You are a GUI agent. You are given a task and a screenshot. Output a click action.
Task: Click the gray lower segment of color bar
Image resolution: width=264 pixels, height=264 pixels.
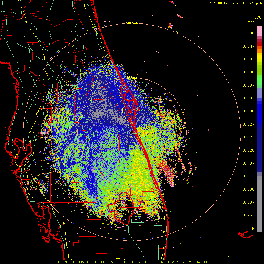259,204
